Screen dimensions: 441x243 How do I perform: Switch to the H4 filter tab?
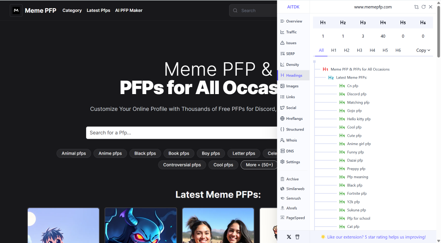point(372,50)
